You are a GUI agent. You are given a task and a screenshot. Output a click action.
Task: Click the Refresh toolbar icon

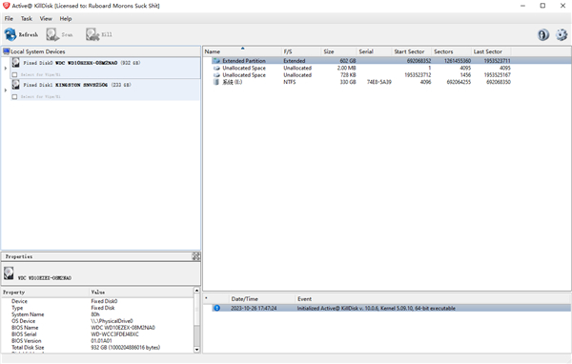coord(10,34)
